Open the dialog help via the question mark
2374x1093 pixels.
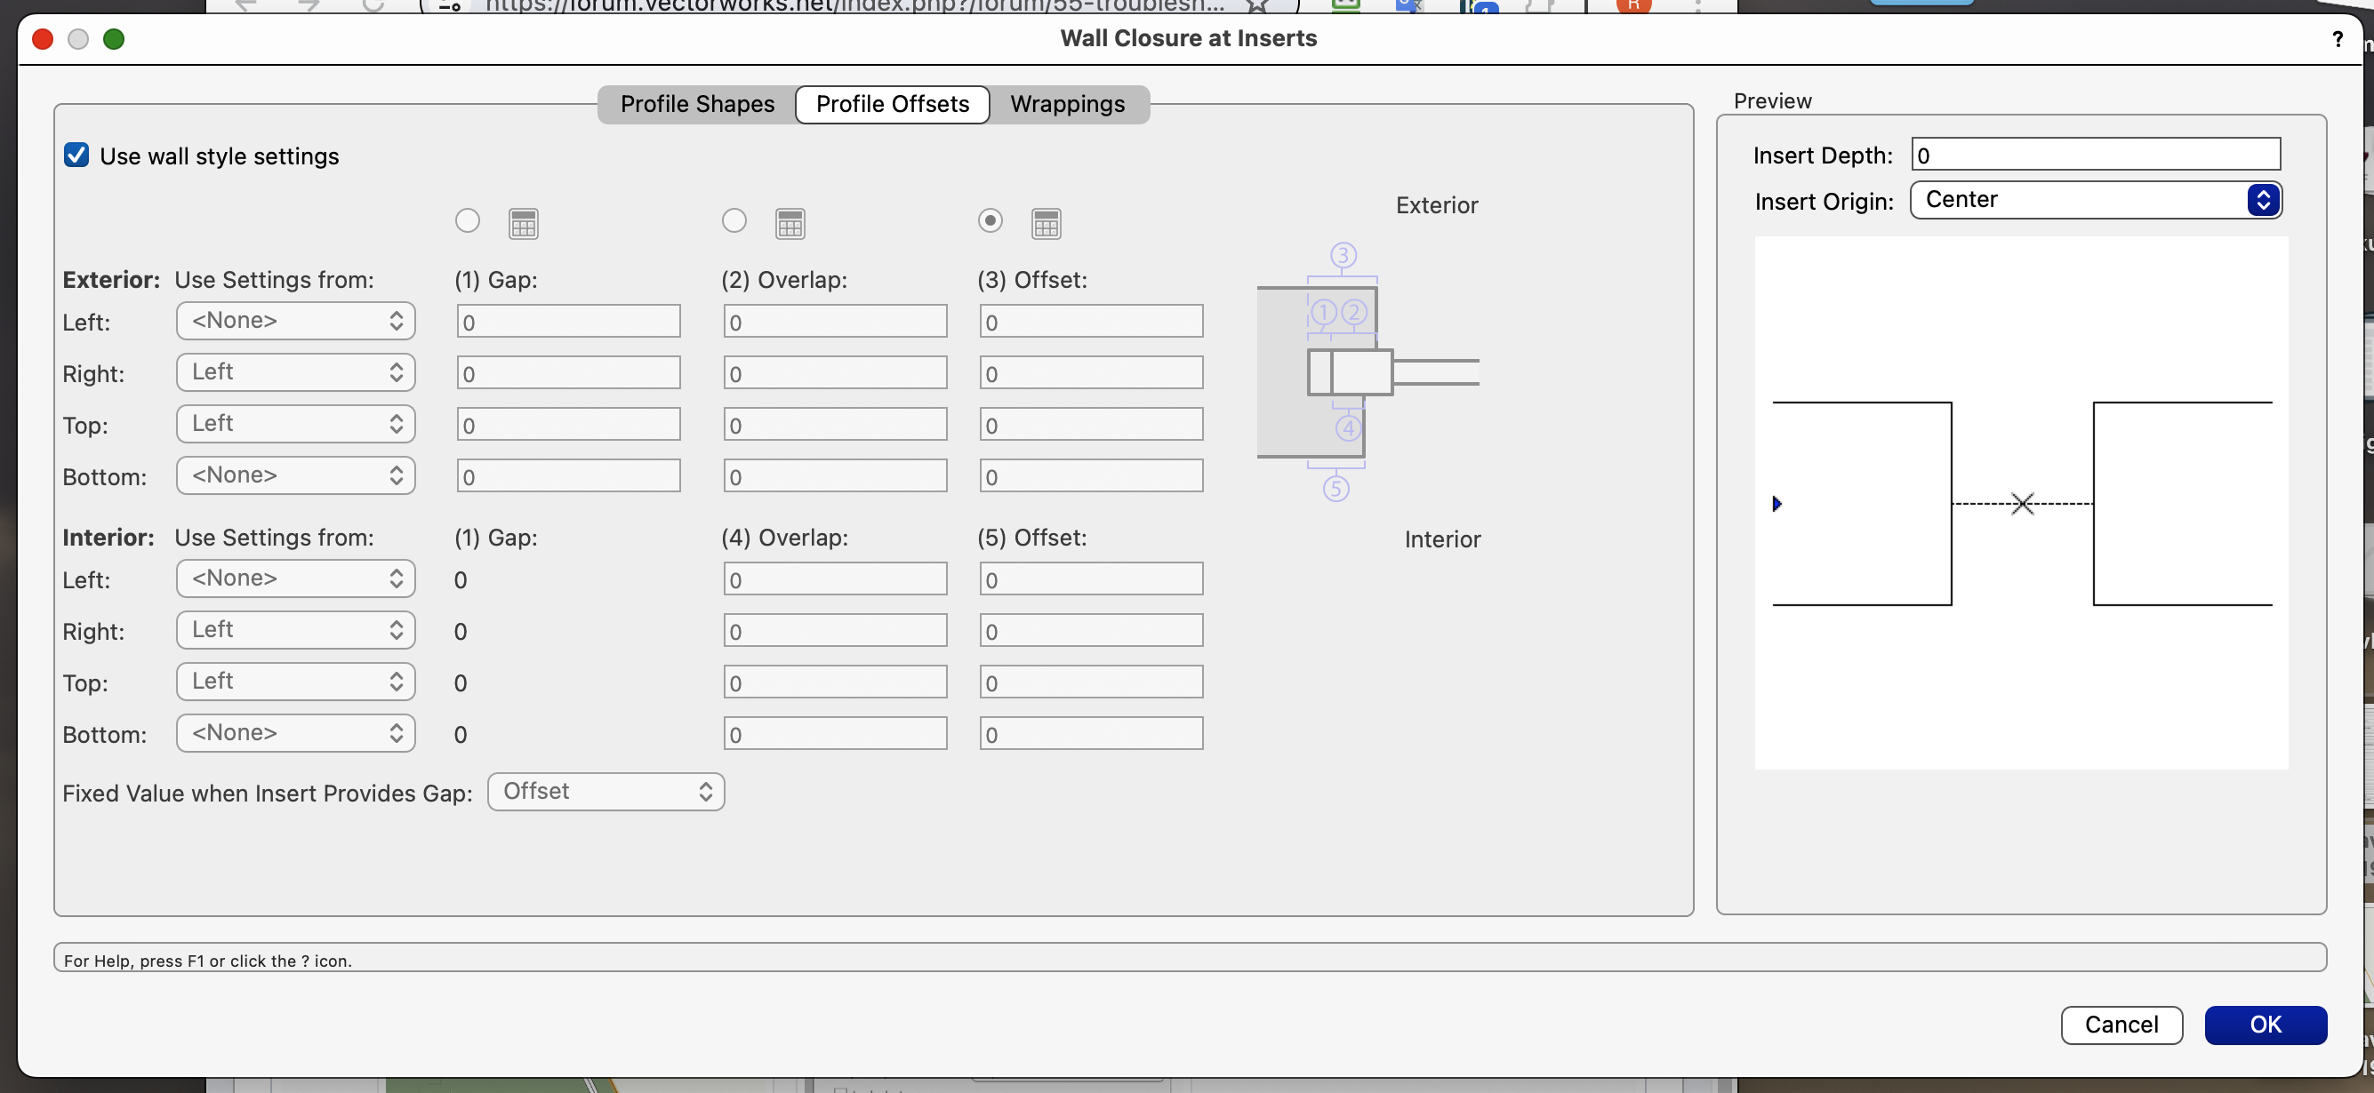[2338, 39]
